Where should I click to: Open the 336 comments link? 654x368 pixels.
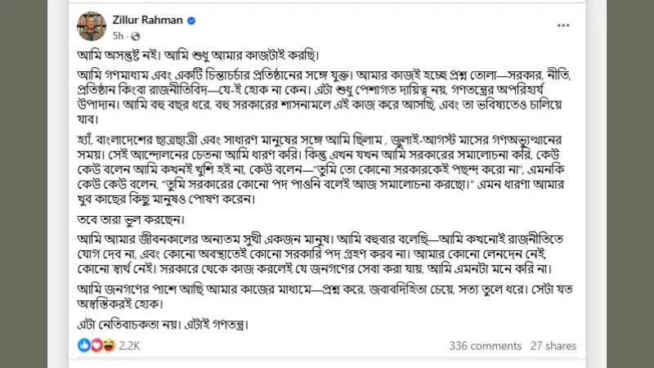[485, 346]
